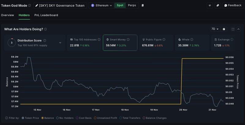Open the calendar date picker icon
The image size is (245, 125).
pyautogui.click(x=224, y=29)
